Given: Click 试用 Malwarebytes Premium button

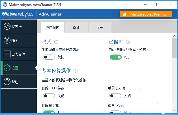Looking at the screenshot, I should [x=146, y=14].
